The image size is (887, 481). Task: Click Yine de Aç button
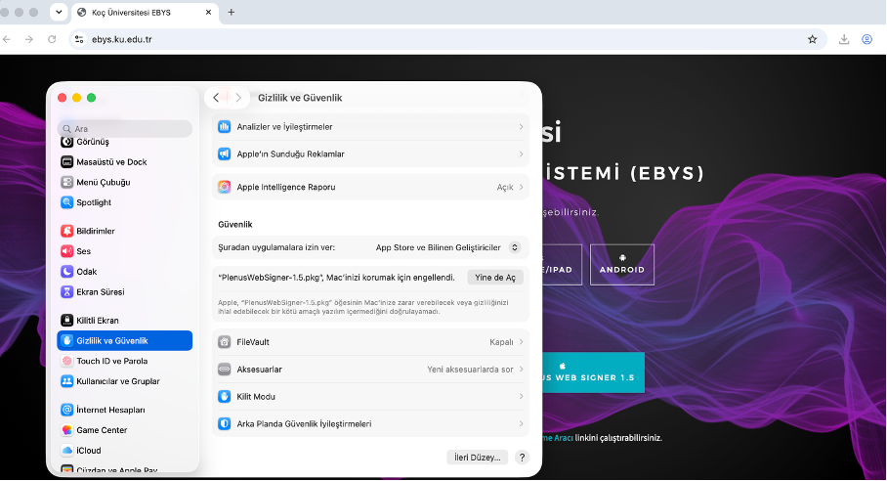pyautogui.click(x=495, y=278)
